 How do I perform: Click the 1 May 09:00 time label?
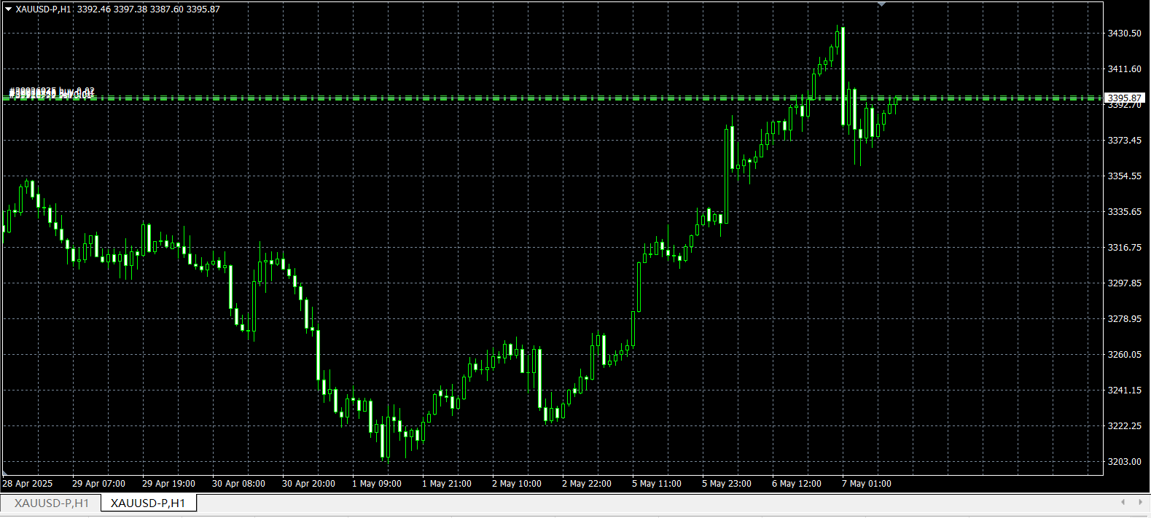coord(376,484)
